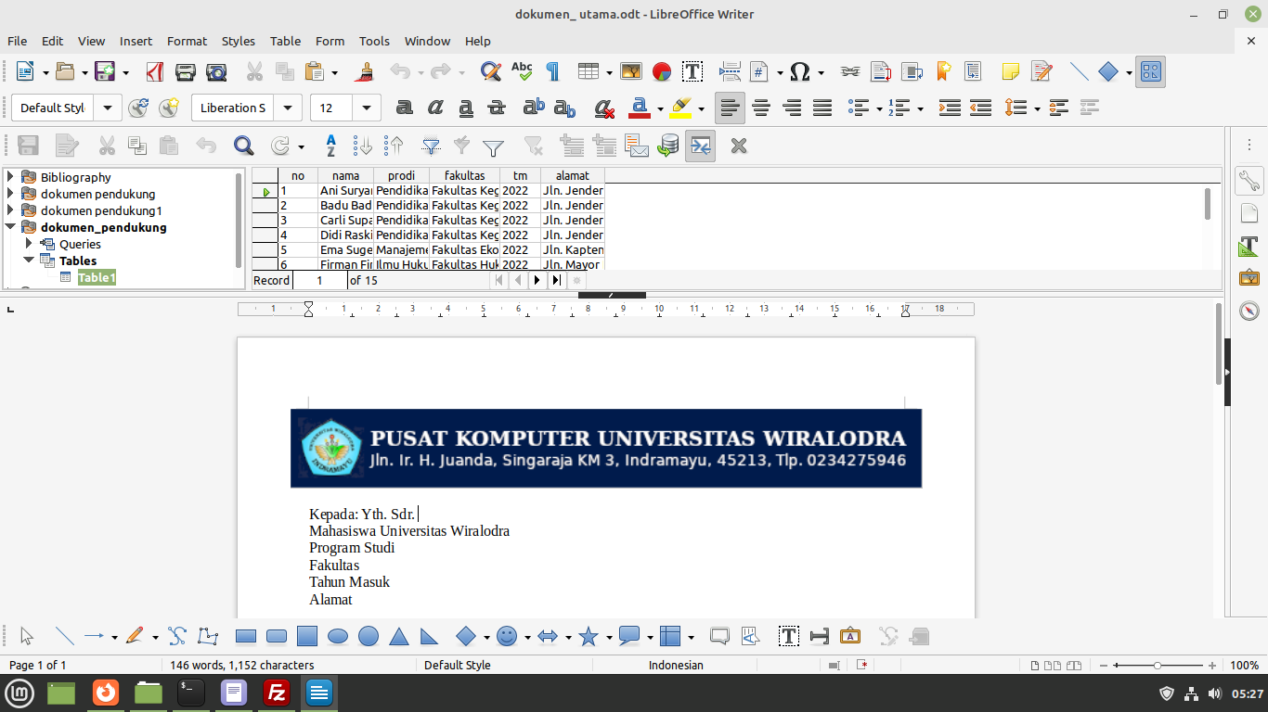1268x712 pixels.
Task: Toggle Print Preview
Action: coord(216,71)
